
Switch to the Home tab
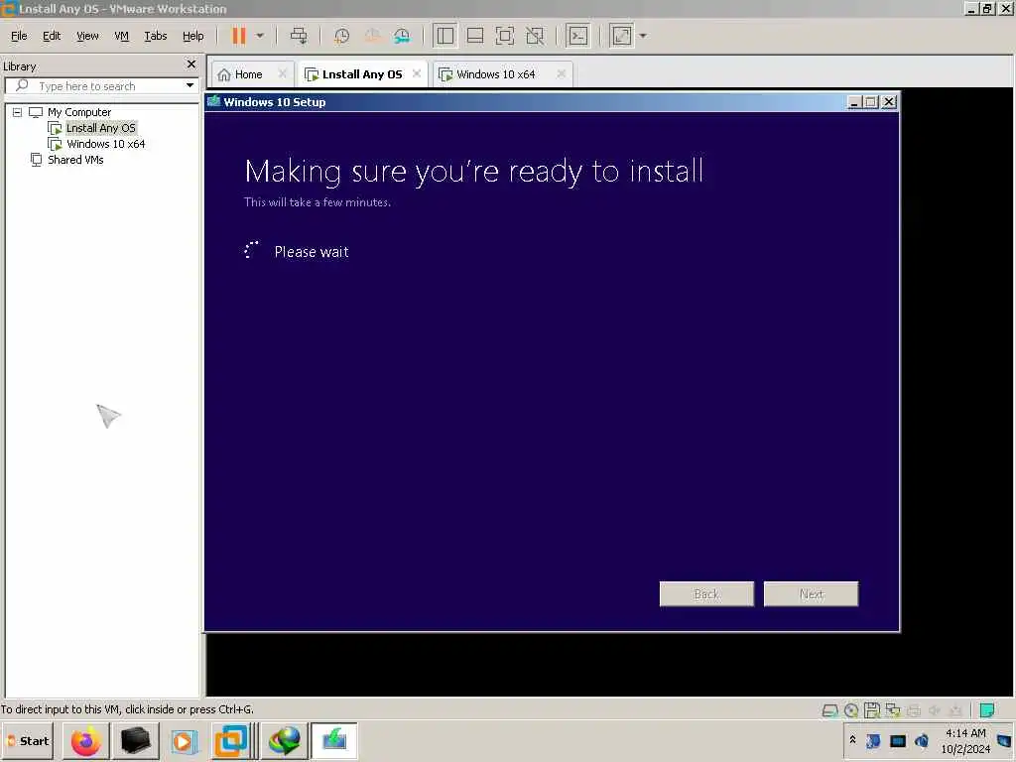[248, 74]
